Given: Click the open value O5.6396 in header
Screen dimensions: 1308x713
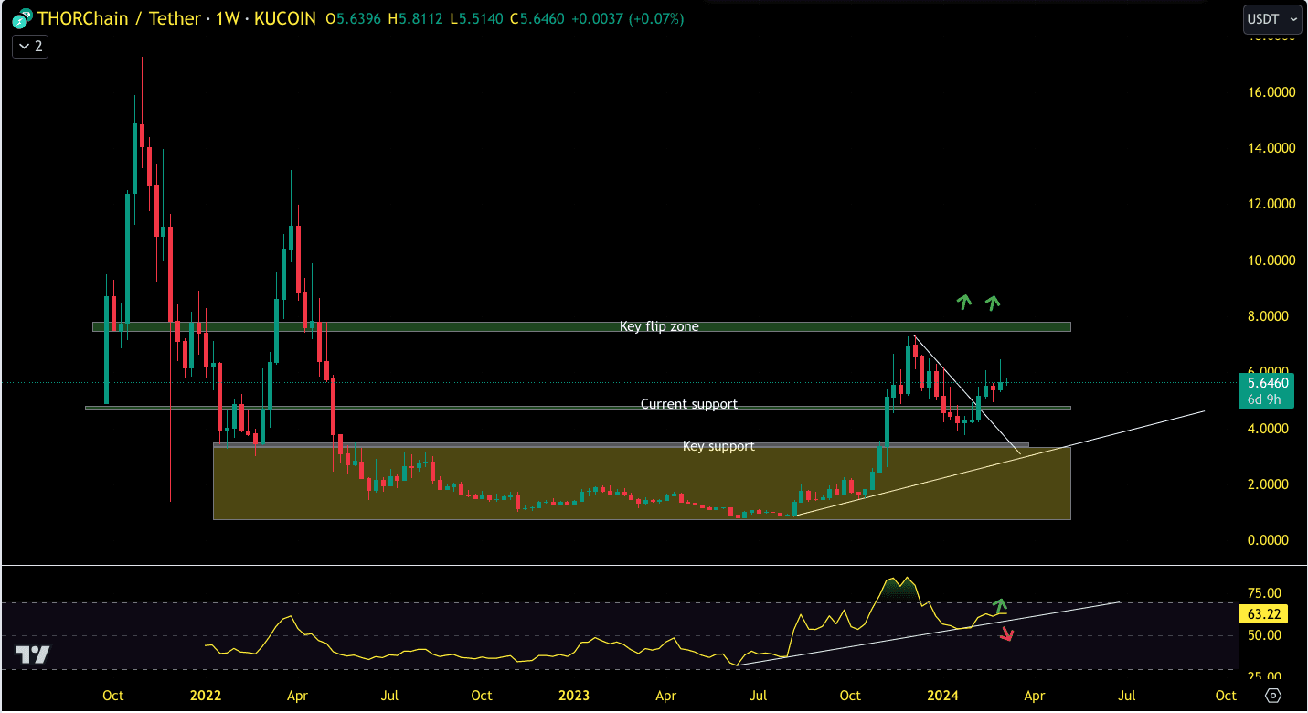Looking at the screenshot, I should [354, 18].
